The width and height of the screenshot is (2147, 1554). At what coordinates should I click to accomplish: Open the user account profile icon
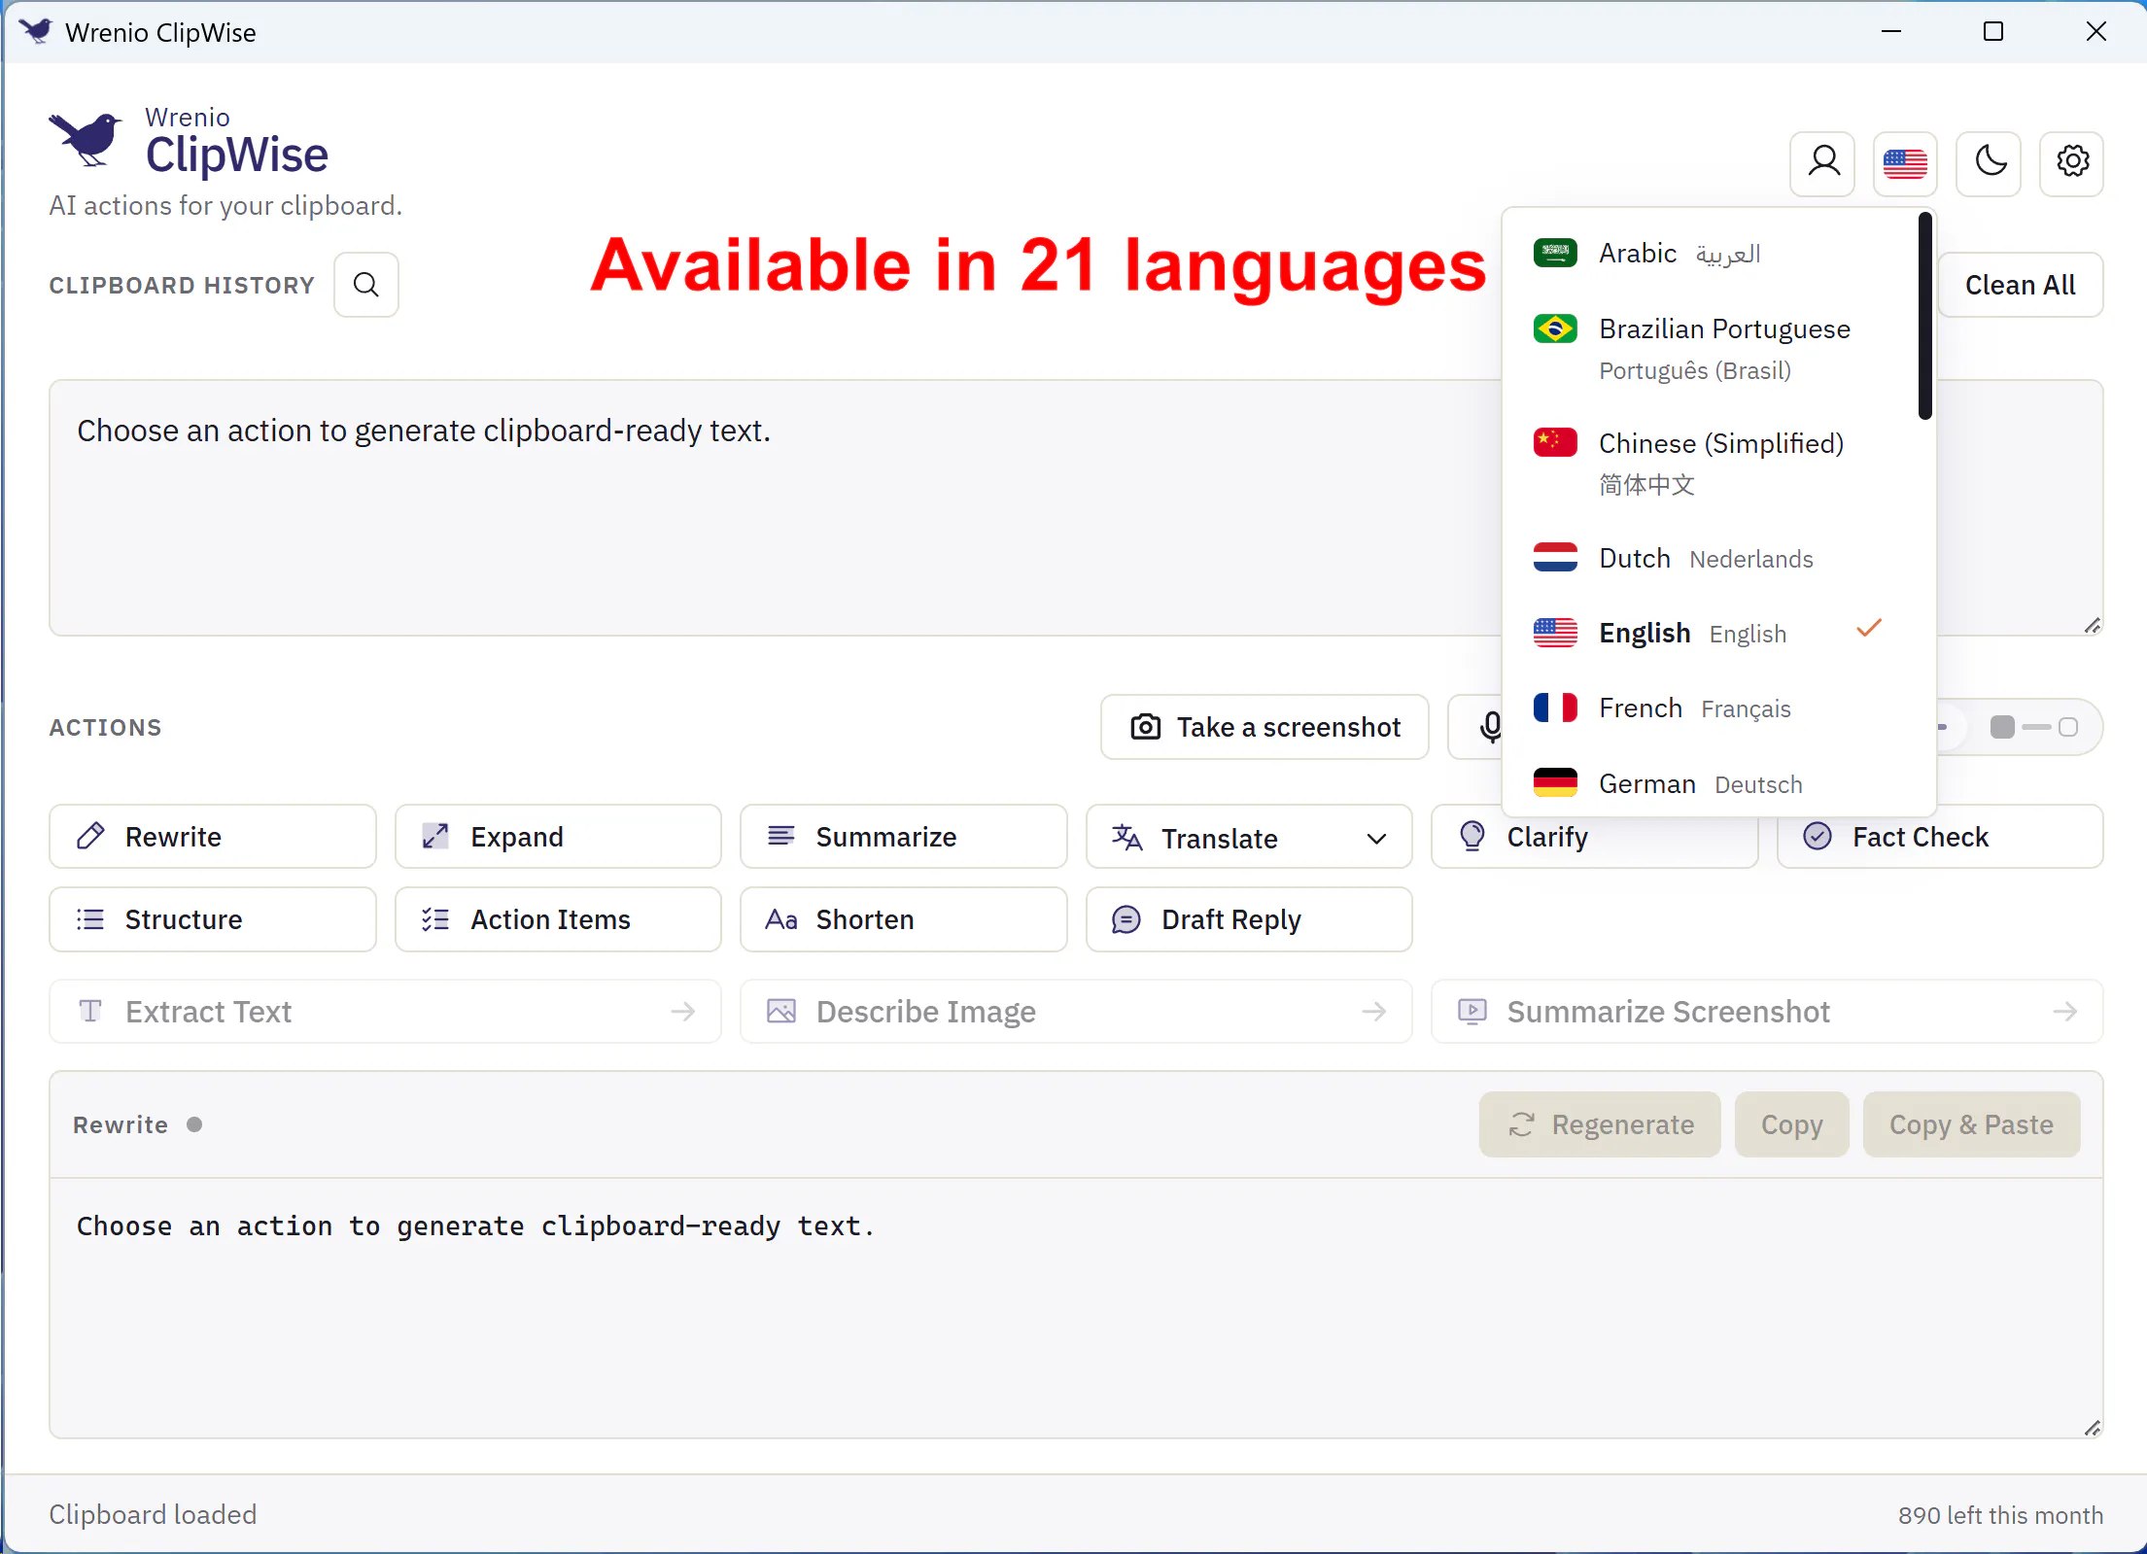coord(1822,162)
